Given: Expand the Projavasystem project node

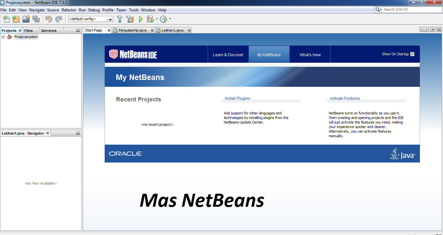Looking at the screenshot, I should pyautogui.click(x=3, y=37).
